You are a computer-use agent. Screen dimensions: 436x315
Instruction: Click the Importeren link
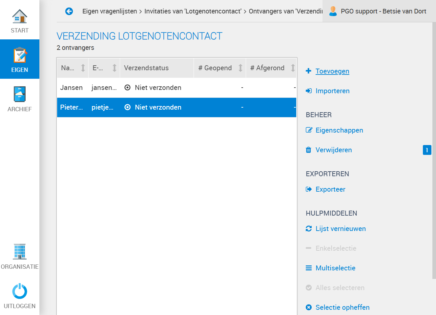coord(333,91)
